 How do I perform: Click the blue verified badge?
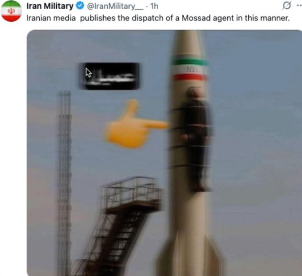(x=80, y=6)
